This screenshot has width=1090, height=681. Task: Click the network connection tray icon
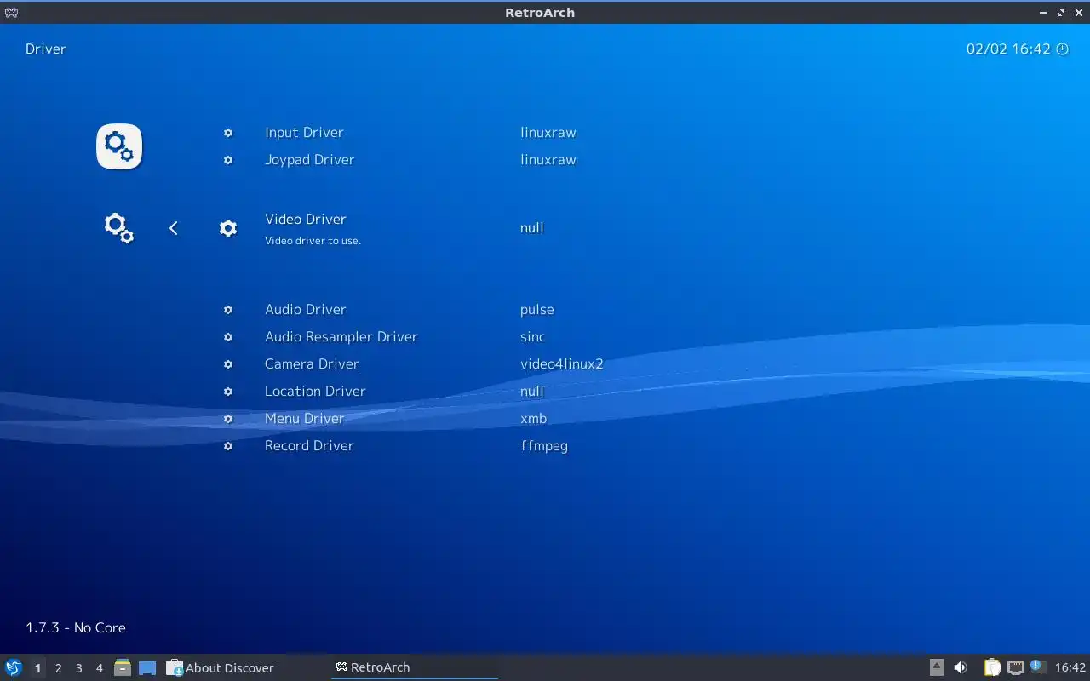[x=1015, y=667]
